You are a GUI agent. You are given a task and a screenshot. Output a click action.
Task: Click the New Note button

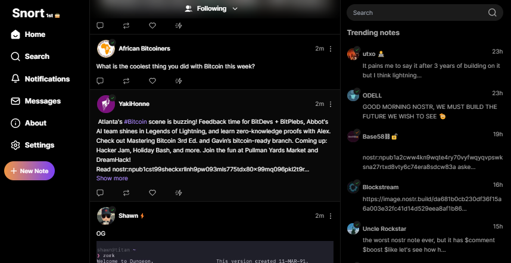(x=29, y=171)
